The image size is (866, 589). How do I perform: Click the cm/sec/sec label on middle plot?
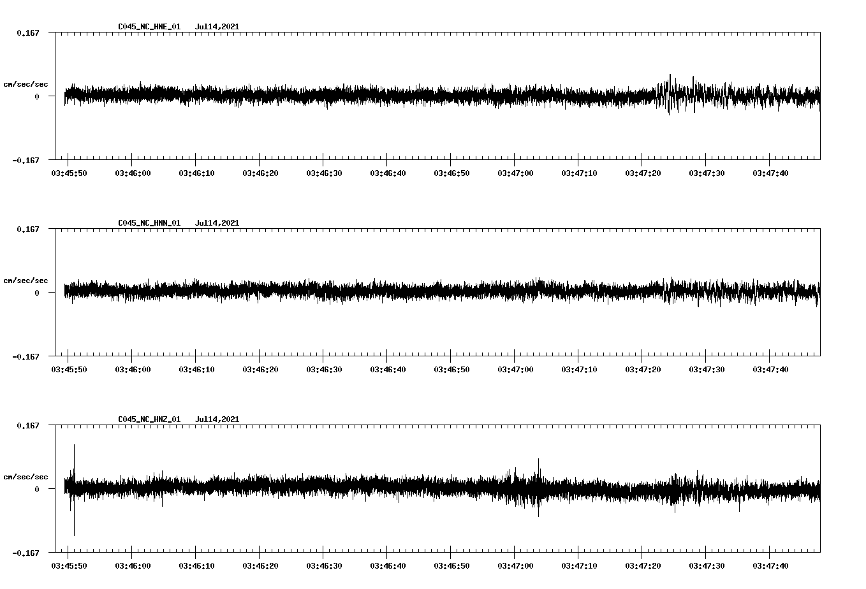[x=26, y=280]
